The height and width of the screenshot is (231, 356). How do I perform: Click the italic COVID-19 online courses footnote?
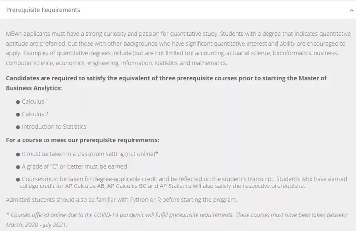pyautogui.click(x=177, y=220)
